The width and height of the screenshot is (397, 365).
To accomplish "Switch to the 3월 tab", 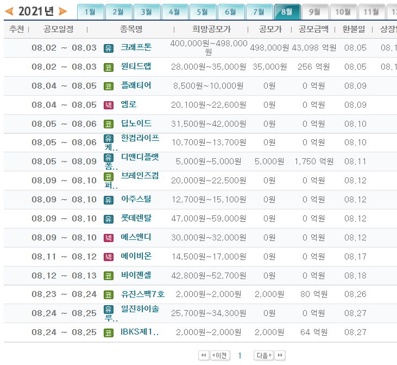I will pyautogui.click(x=147, y=12).
